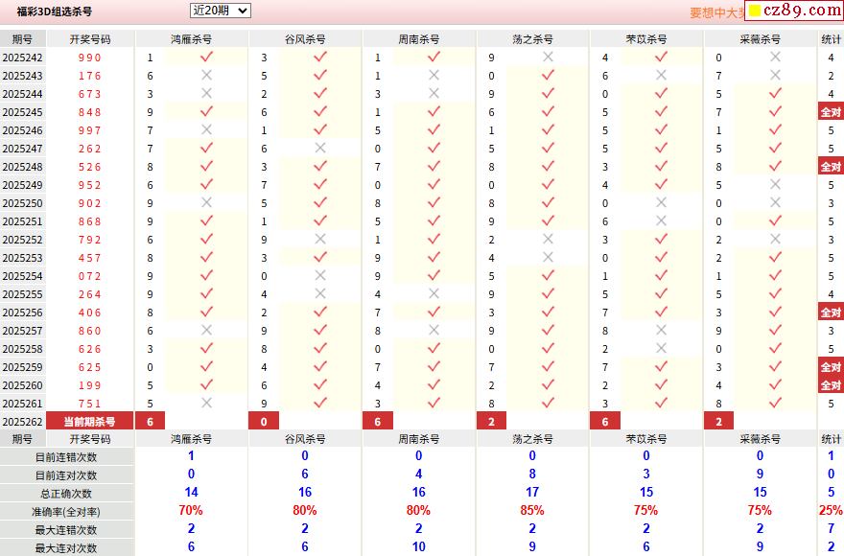The width and height of the screenshot is (844, 556).
Task: Click the 周南杀号 current pick 6 red box
Action: 378,422
